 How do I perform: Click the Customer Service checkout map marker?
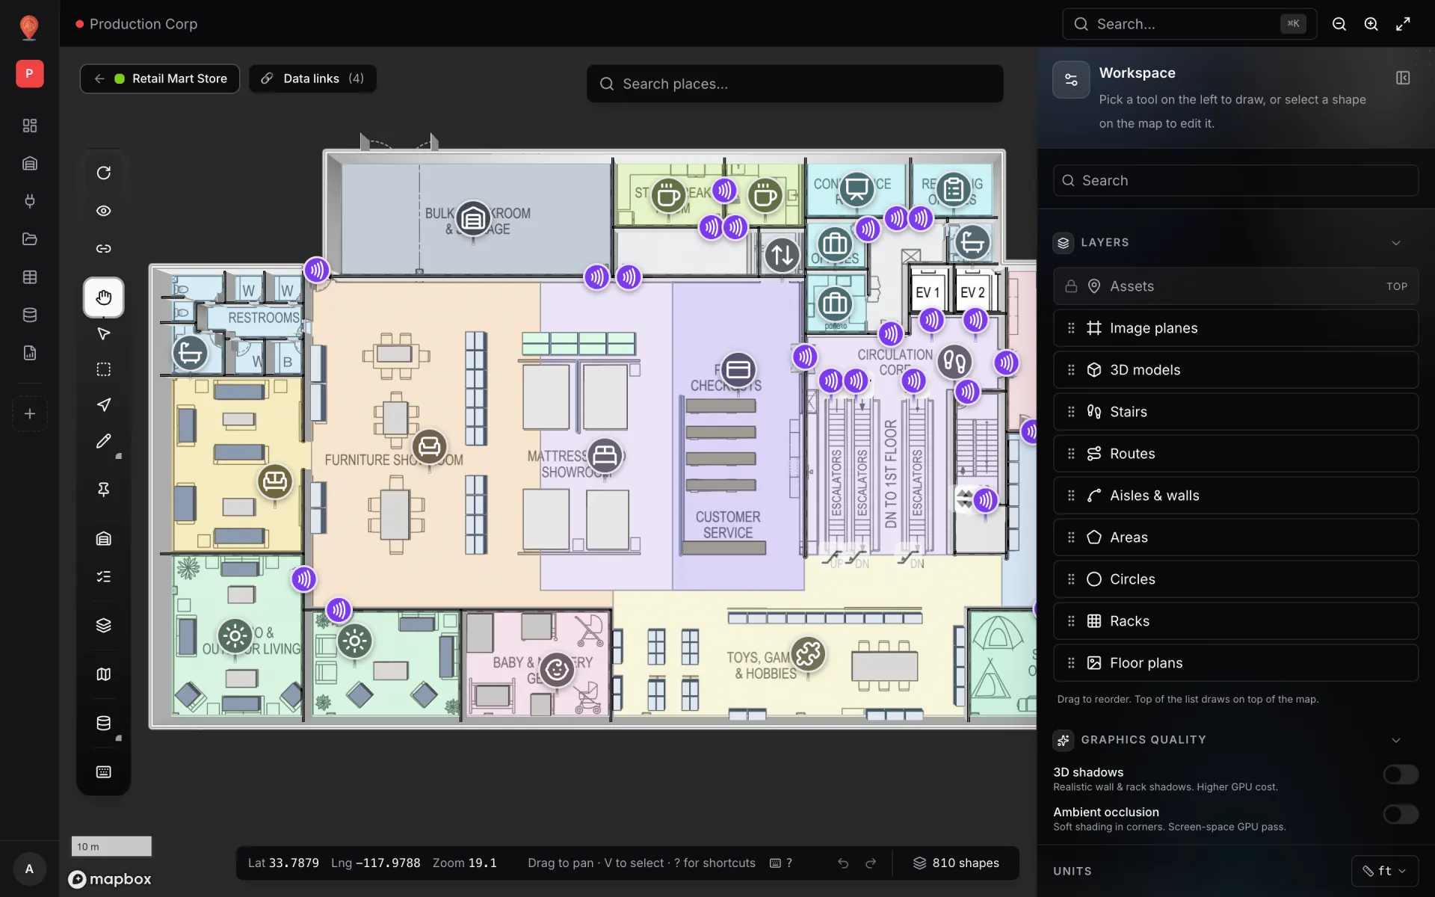(738, 371)
